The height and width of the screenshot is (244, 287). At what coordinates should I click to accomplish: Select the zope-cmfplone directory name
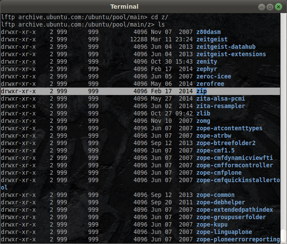pos(219,173)
